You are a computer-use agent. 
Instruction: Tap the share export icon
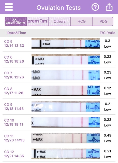pos(109,7)
